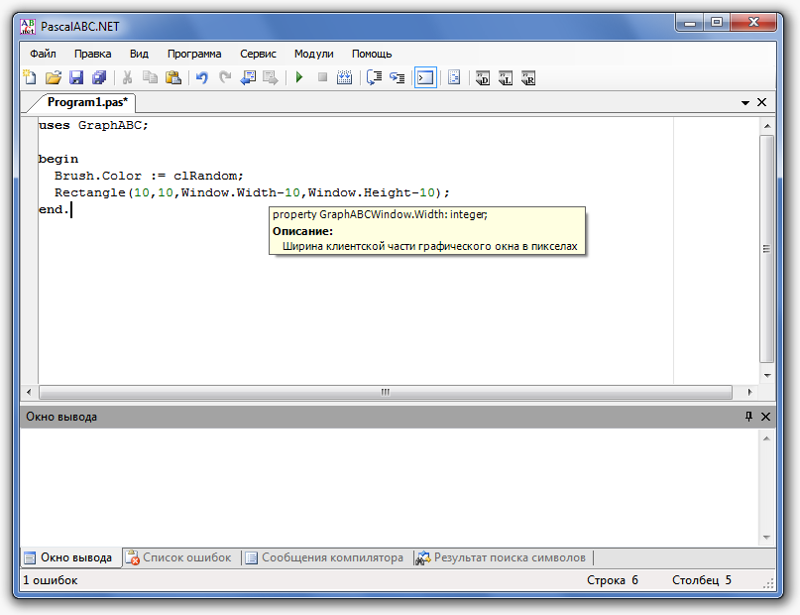800x615 pixels.
Task: Click the Open file folder icon
Action: [54, 77]
